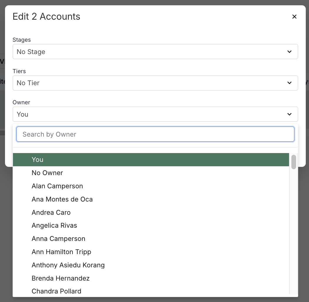Screen dimensions: 309x302
Task: Pick Ana Montes de Oca
Action: click(x=62, y=199)
